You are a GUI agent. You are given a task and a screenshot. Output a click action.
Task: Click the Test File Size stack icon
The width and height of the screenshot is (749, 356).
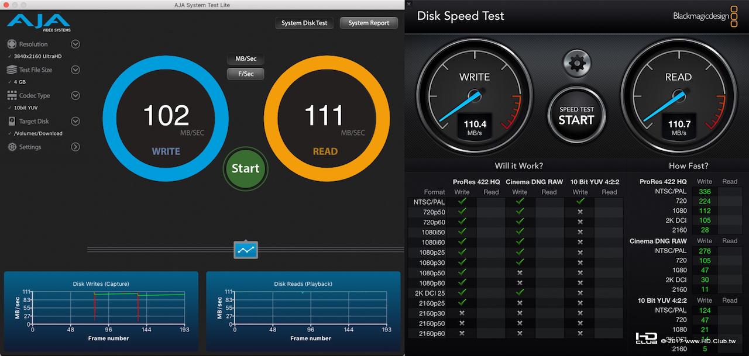pyautogui.click(x=12, y=70)
